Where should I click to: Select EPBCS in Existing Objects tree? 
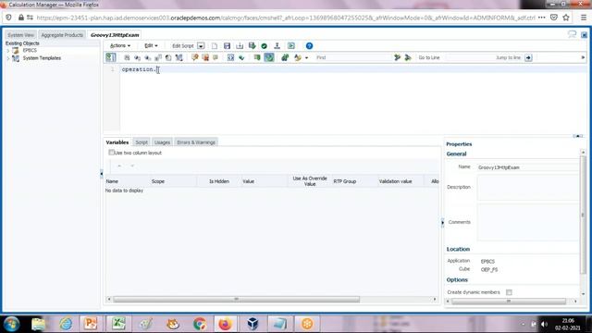click(30, 50)
